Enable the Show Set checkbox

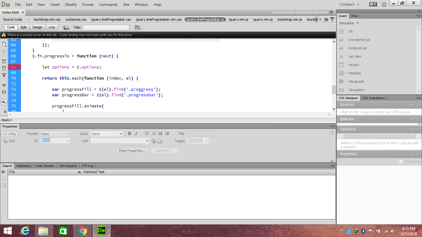point(401,161)
